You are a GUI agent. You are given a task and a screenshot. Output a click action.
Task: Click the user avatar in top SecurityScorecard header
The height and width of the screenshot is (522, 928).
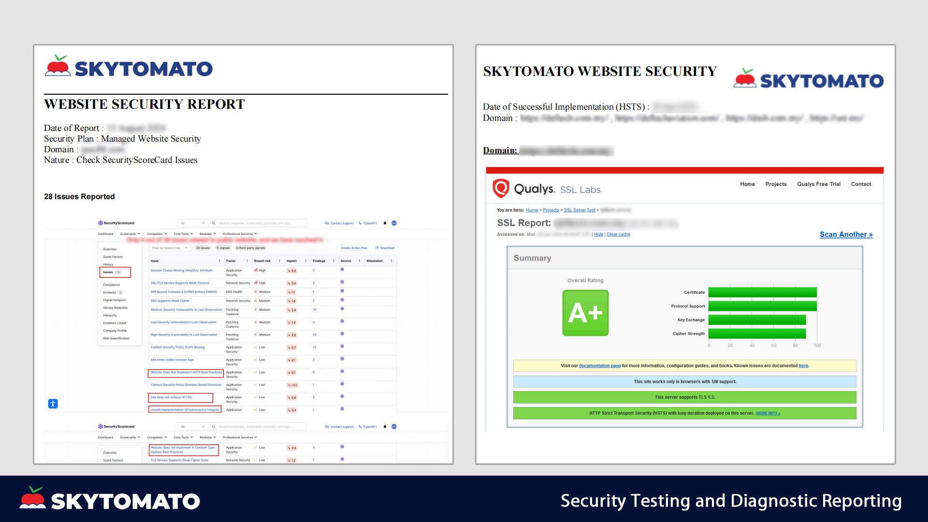[394, 223]
